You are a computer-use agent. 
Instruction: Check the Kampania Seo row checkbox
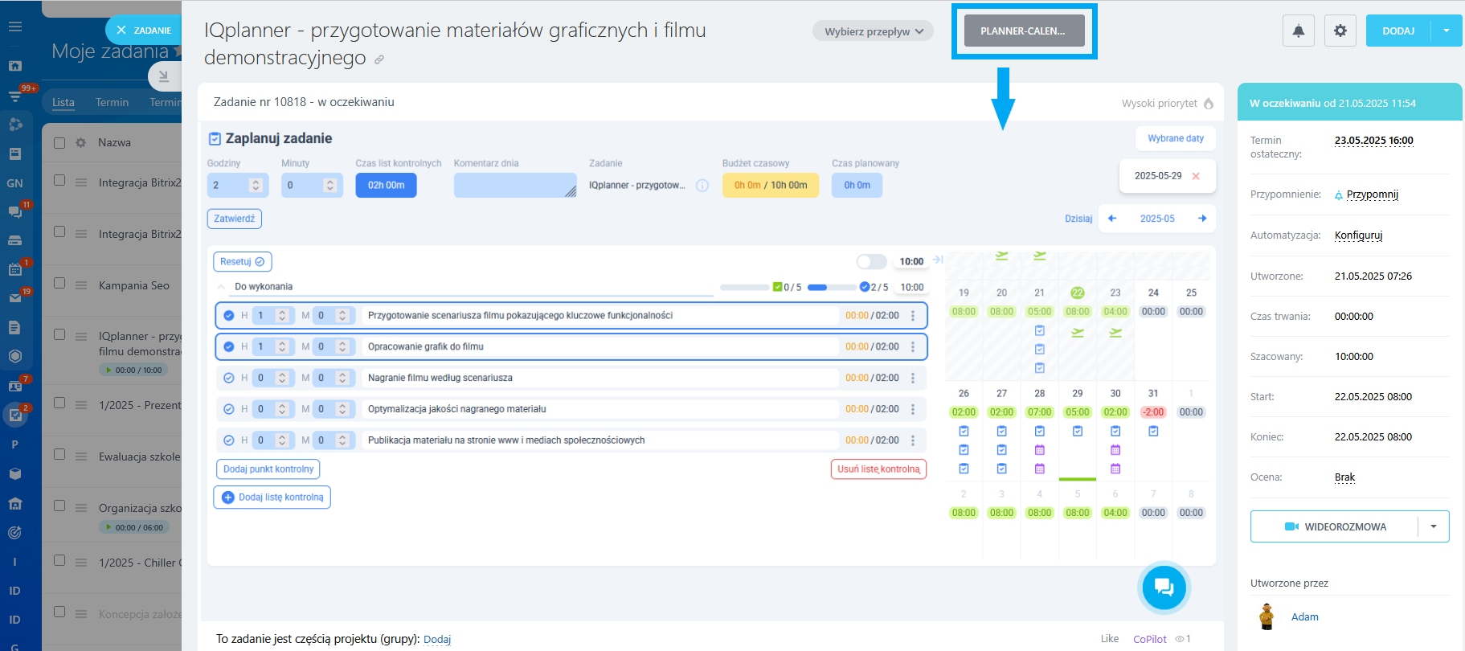pos(59,283)
